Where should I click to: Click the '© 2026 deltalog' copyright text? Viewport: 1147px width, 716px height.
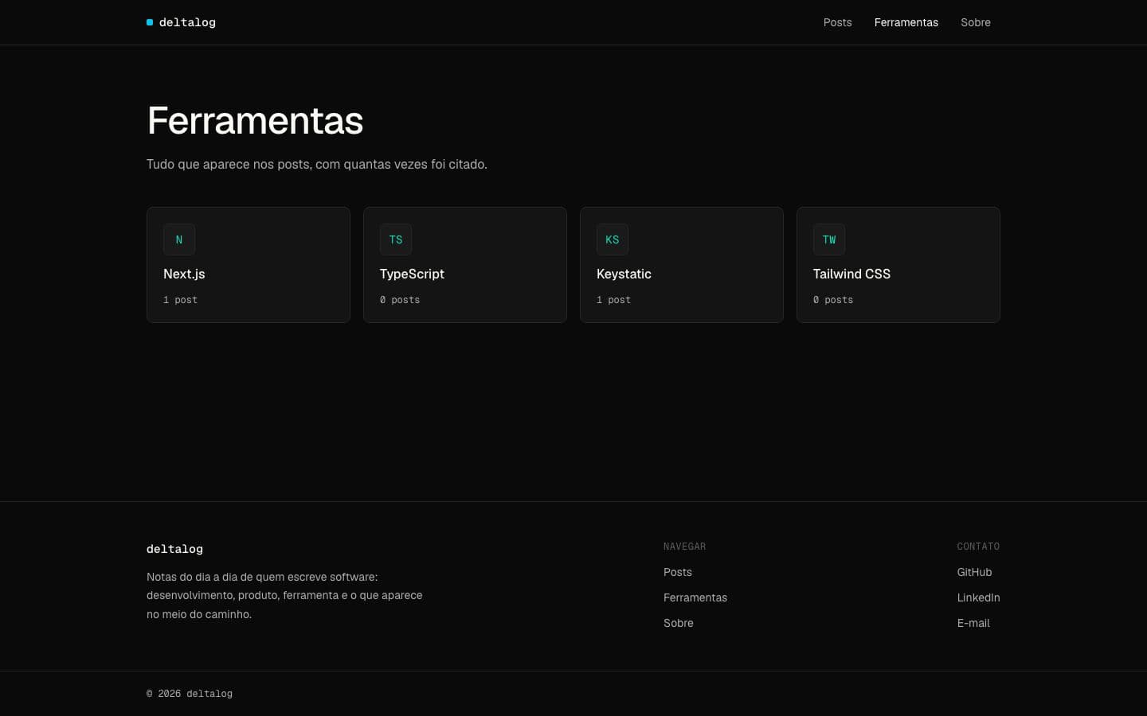(x=190, y=694)
